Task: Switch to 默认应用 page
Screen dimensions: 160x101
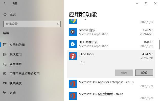Action: click(x=15, y=54)
